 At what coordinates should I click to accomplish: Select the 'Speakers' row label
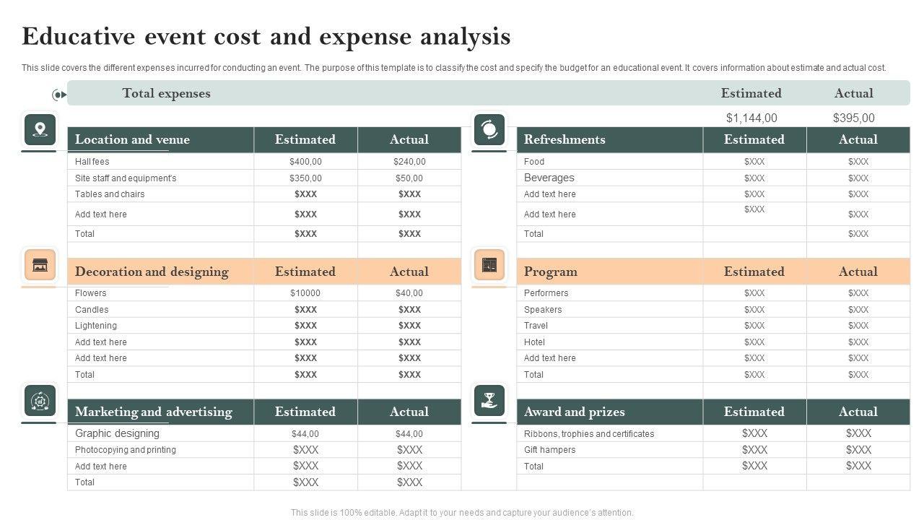tap(543, 310)
